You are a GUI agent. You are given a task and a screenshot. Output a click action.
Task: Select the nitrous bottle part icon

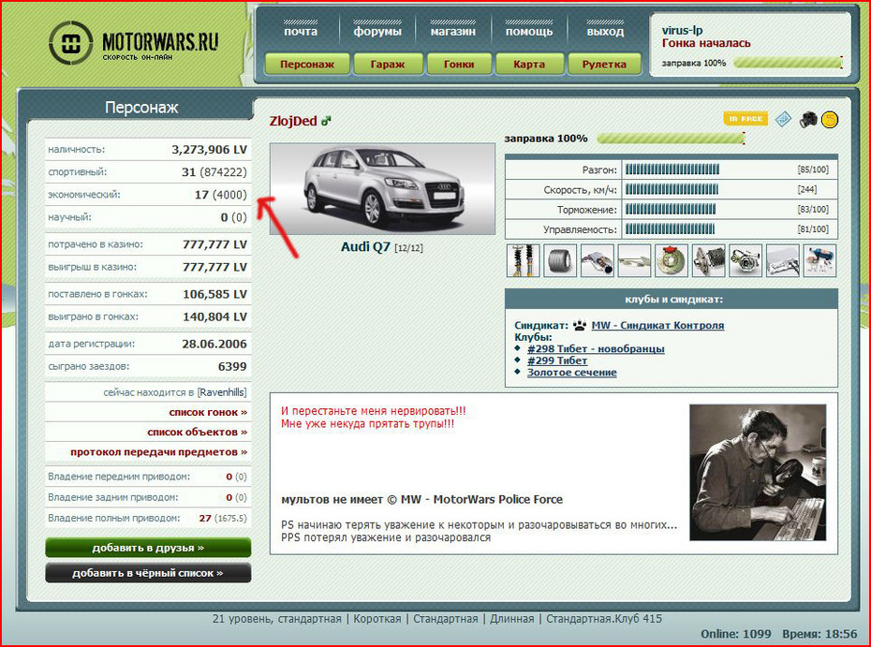819,260
